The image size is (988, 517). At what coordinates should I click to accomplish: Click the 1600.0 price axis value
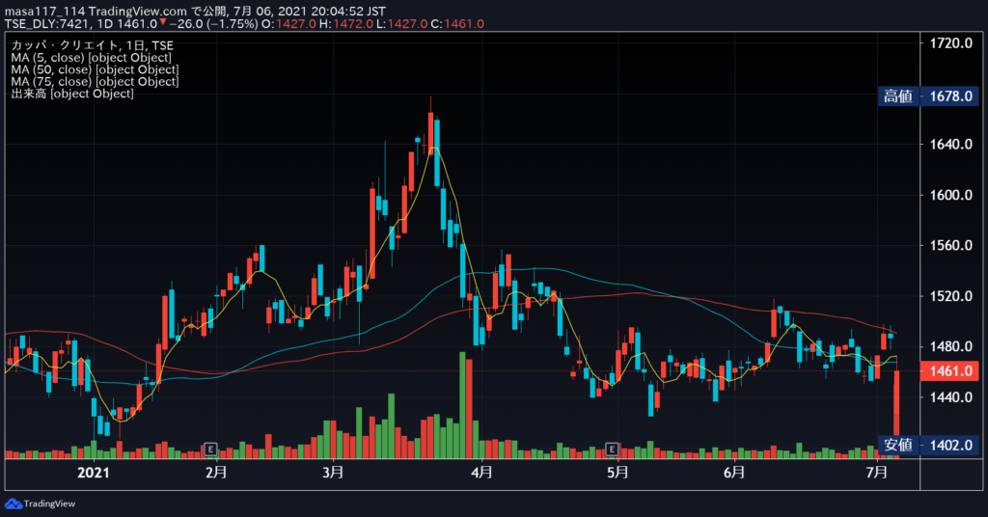click(950, 195)
